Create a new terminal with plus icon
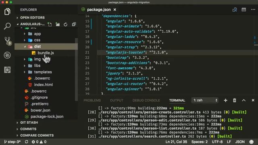This screenshot has height=145, width=258. point(225,100)
